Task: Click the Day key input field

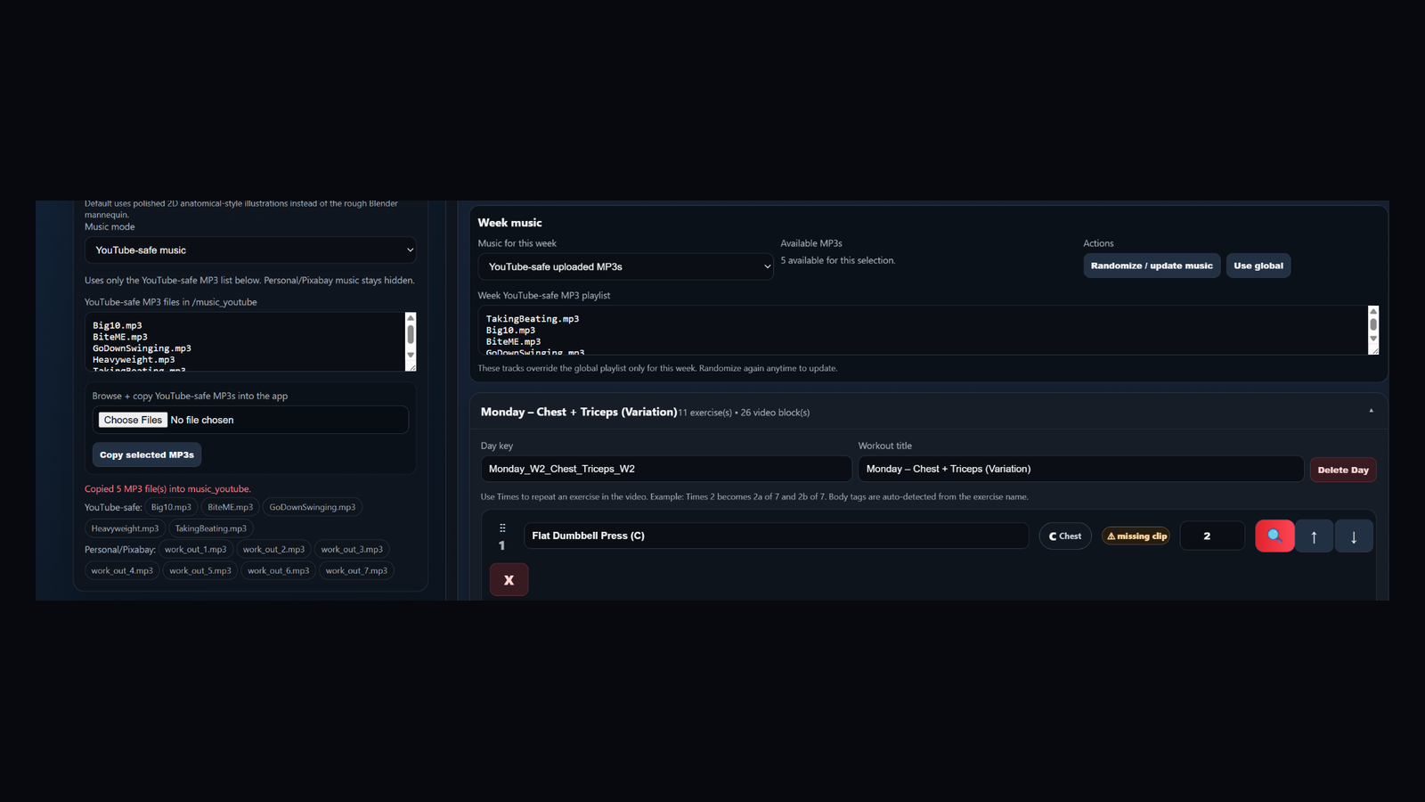Action: pos(666,469)
